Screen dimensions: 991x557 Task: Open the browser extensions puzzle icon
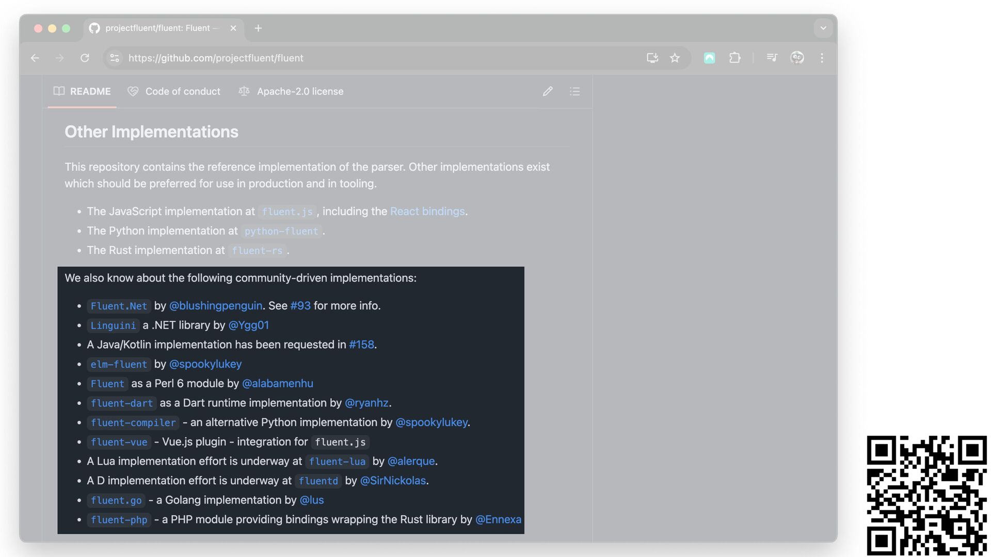click(x=734, y=58)
